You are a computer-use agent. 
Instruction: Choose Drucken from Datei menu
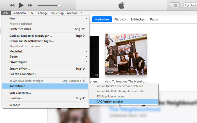(45, 98)
